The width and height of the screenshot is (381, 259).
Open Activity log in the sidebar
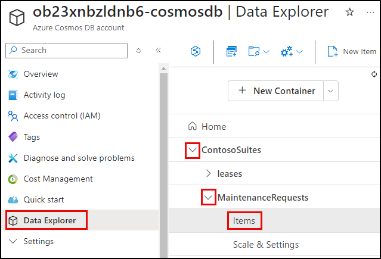tap(44, 95)
